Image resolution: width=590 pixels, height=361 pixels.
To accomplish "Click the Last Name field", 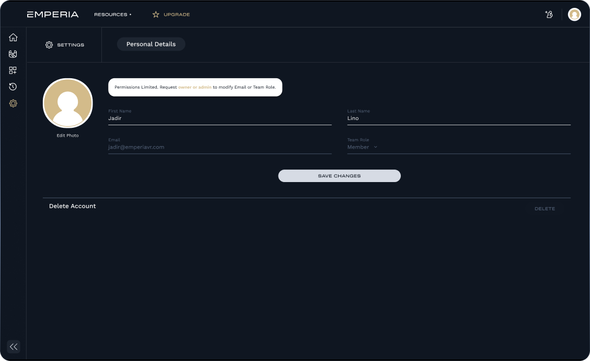I will (458, 118).
